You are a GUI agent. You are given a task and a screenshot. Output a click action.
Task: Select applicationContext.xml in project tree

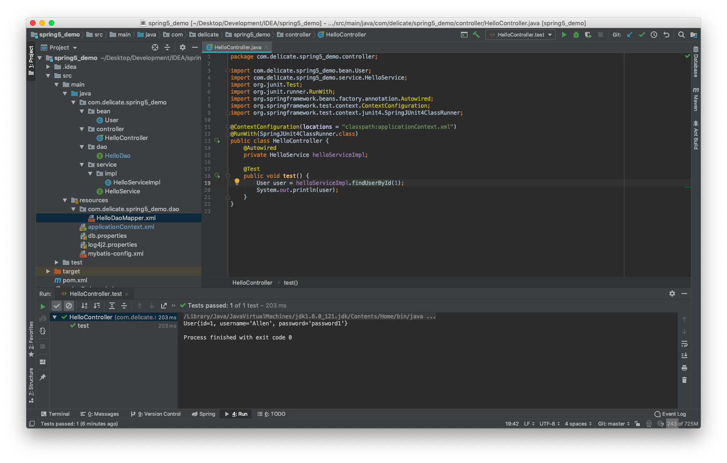click(121, 227)
